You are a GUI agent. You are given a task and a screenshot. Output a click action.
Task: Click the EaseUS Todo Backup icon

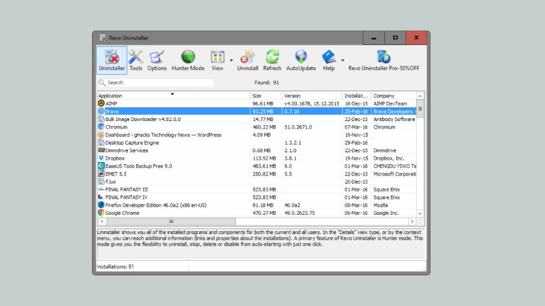coord(101,165)
